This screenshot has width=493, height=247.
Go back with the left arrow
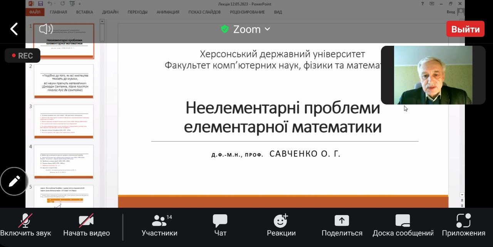14,29
